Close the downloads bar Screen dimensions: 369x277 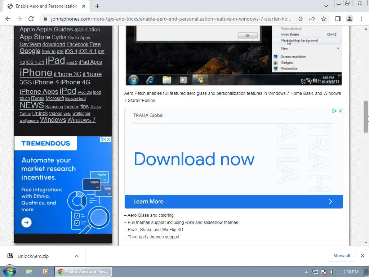pos(363,256)
